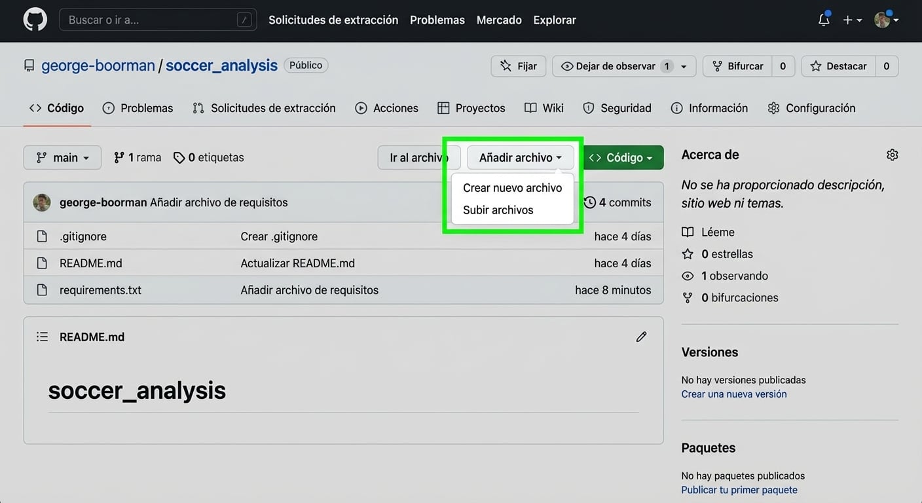Open the fork count next to Bifurcar

tap(783, 66)
